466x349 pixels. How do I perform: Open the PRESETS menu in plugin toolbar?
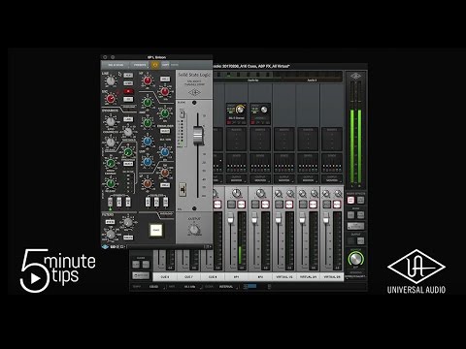pyautogui.click(x=140, y=65)
